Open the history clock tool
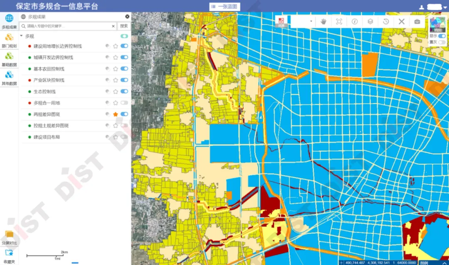The height and width of the screenshot is (265, 449). (x=386, y=22)
